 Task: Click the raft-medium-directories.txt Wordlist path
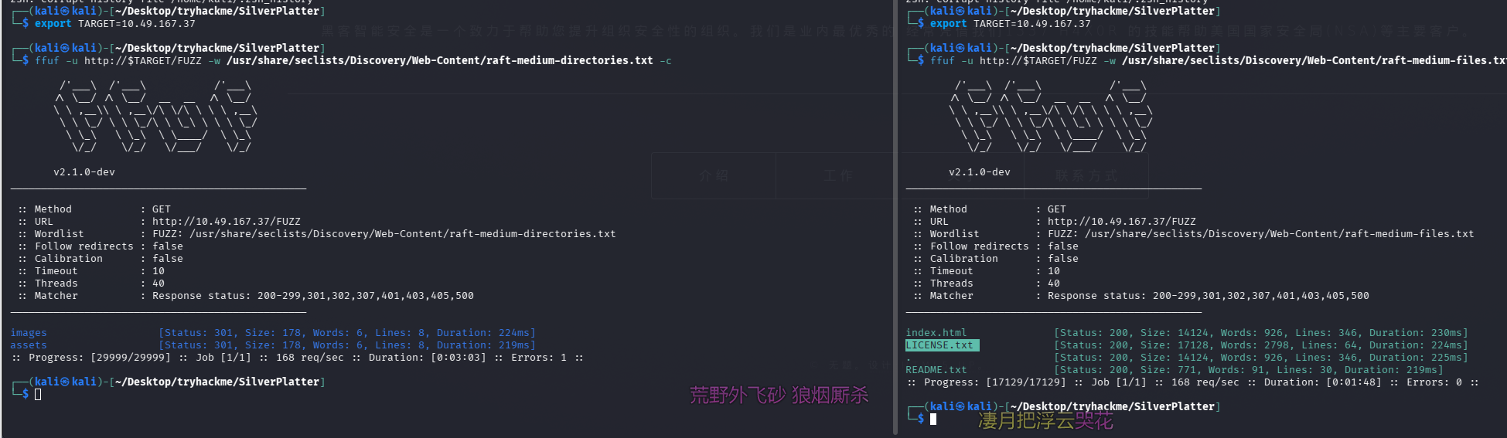402,234
